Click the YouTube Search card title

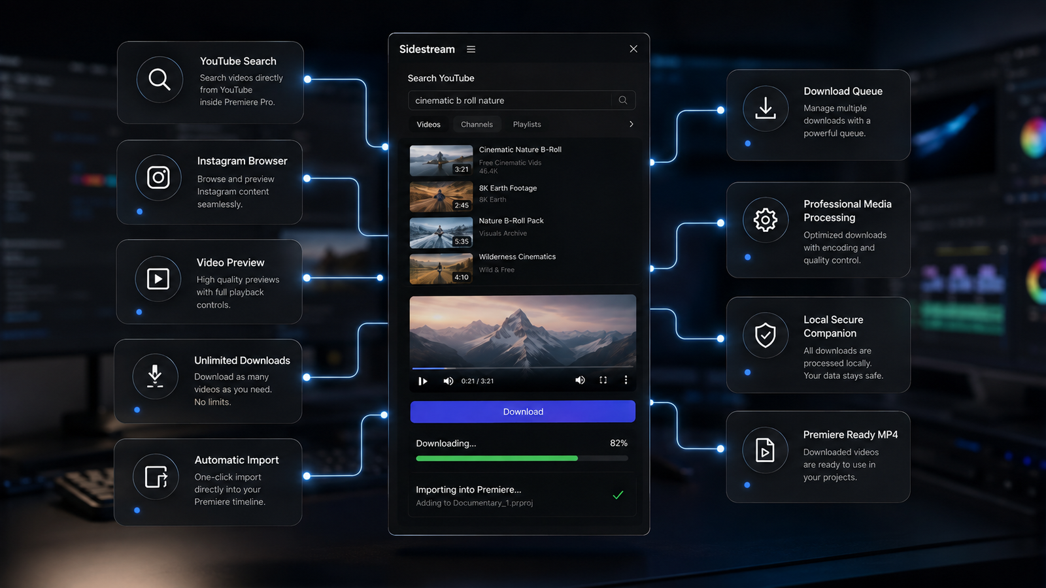(x=238, y=61)
